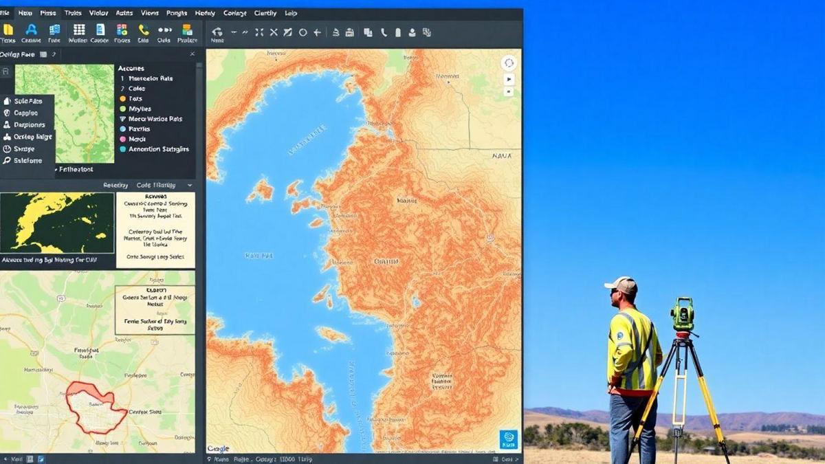Click the blue page document ribbon icon

pos(100,30)
